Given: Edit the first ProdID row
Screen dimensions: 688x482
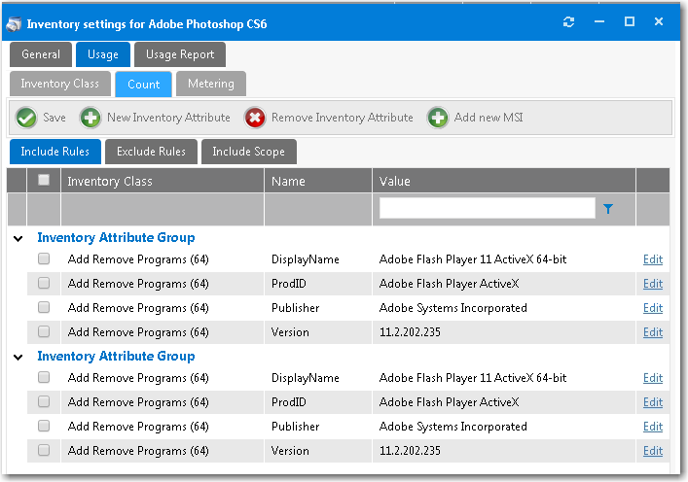Looking at the screenshot, I should point(652,284).
